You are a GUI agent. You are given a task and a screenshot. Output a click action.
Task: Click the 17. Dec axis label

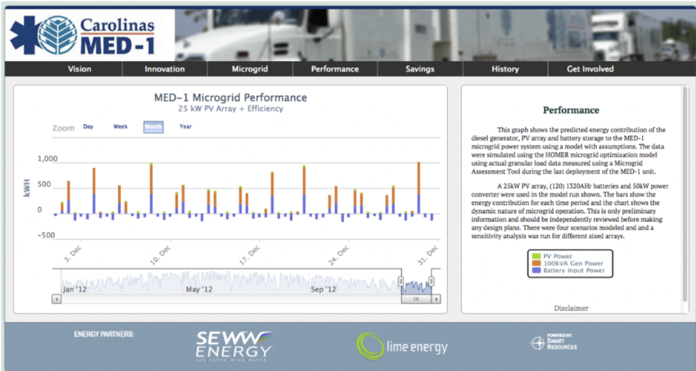pos(249,255)
